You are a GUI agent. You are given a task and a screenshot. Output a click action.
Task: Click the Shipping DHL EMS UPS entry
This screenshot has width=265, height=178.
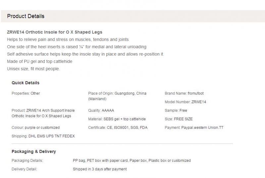point(43,136)
